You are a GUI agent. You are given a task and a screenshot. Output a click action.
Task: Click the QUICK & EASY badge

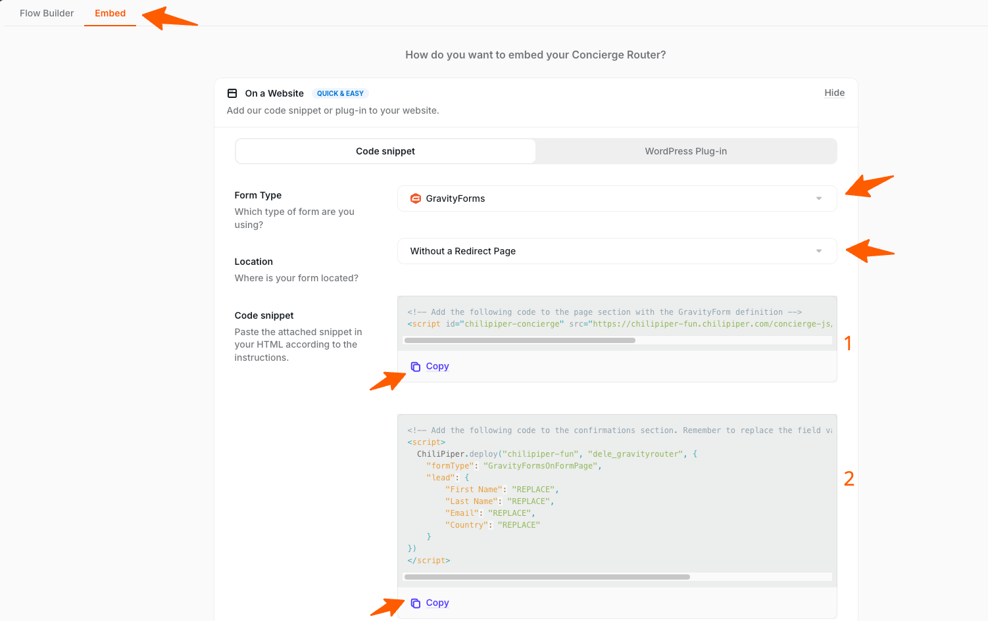coord(340,93)
